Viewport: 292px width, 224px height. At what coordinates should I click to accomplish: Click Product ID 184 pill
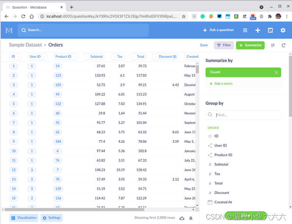58,142
